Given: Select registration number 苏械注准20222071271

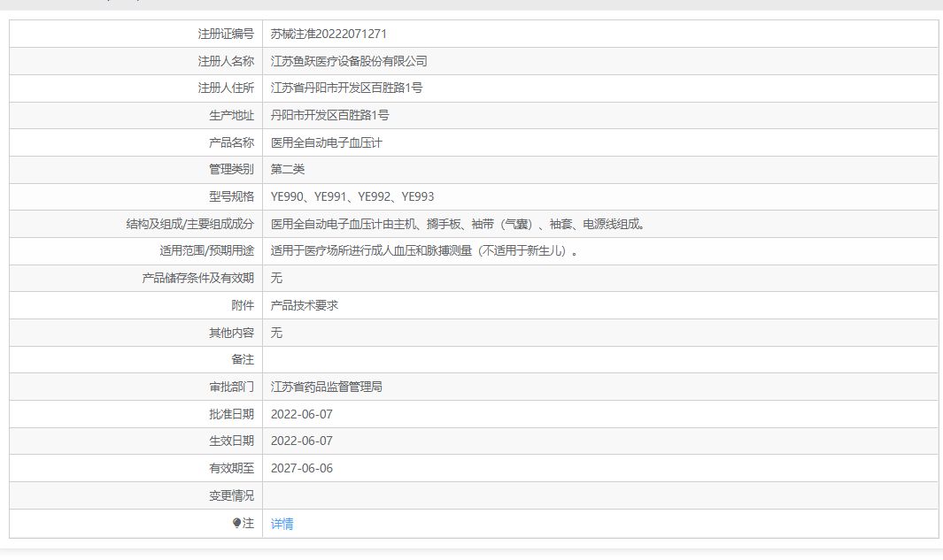Looking at the screenshot, I should tap(329, 35).
